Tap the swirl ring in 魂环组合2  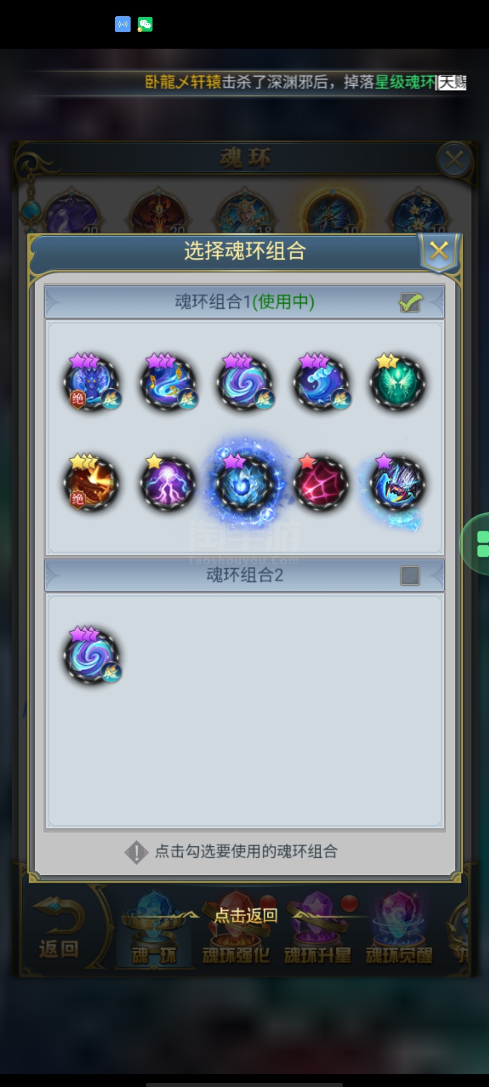click(92, 655)
